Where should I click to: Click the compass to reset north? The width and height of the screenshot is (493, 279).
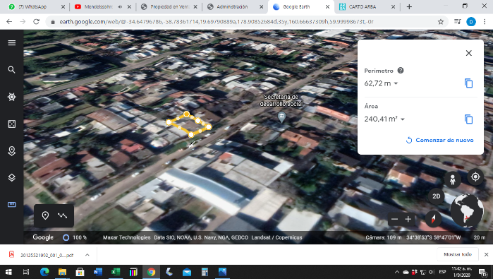tap(433, 218)
